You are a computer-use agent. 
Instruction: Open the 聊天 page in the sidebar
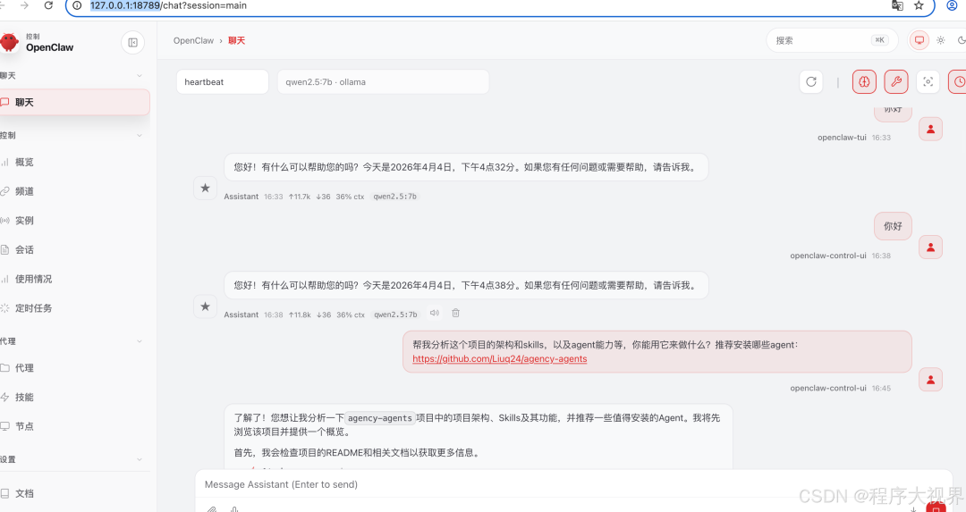coord(74,102)
